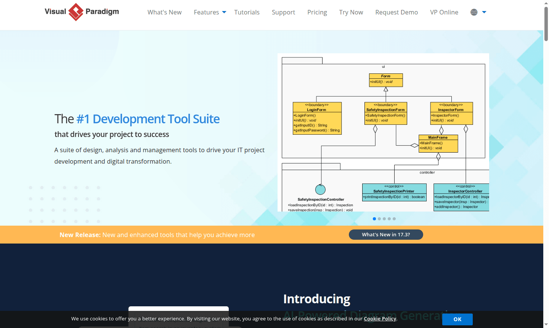Switch to the second carousel slide dot

(379, 219)
